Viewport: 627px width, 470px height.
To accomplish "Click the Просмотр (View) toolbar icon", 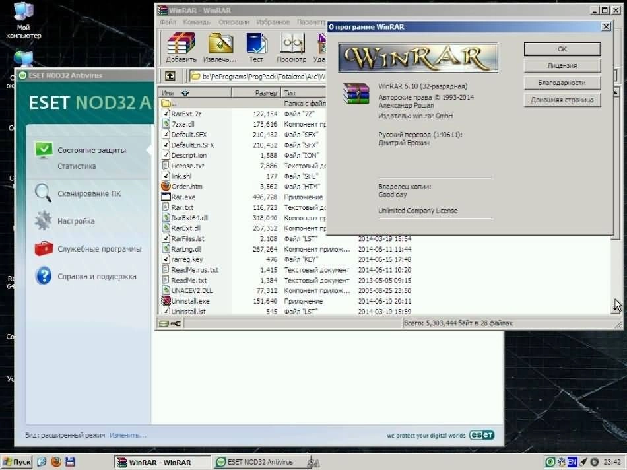I will click(292, 48).
